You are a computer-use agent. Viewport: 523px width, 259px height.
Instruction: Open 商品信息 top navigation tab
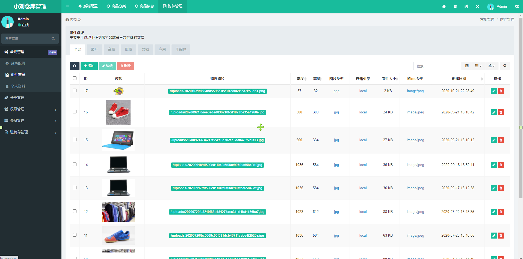click(144, 6)
